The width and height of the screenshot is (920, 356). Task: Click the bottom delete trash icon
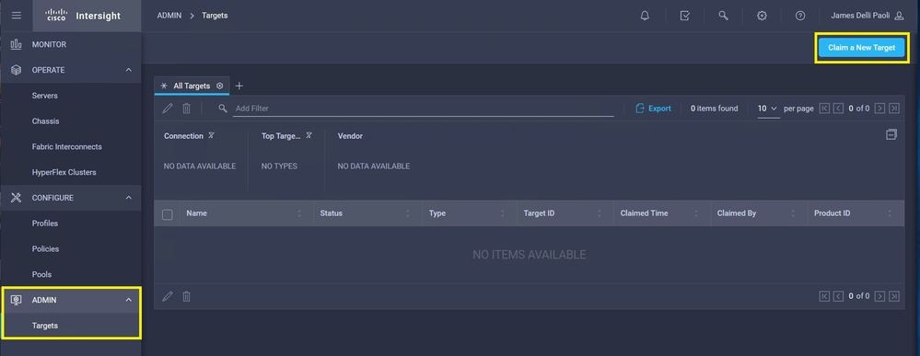pyautogui.click(x=186, y=297)
